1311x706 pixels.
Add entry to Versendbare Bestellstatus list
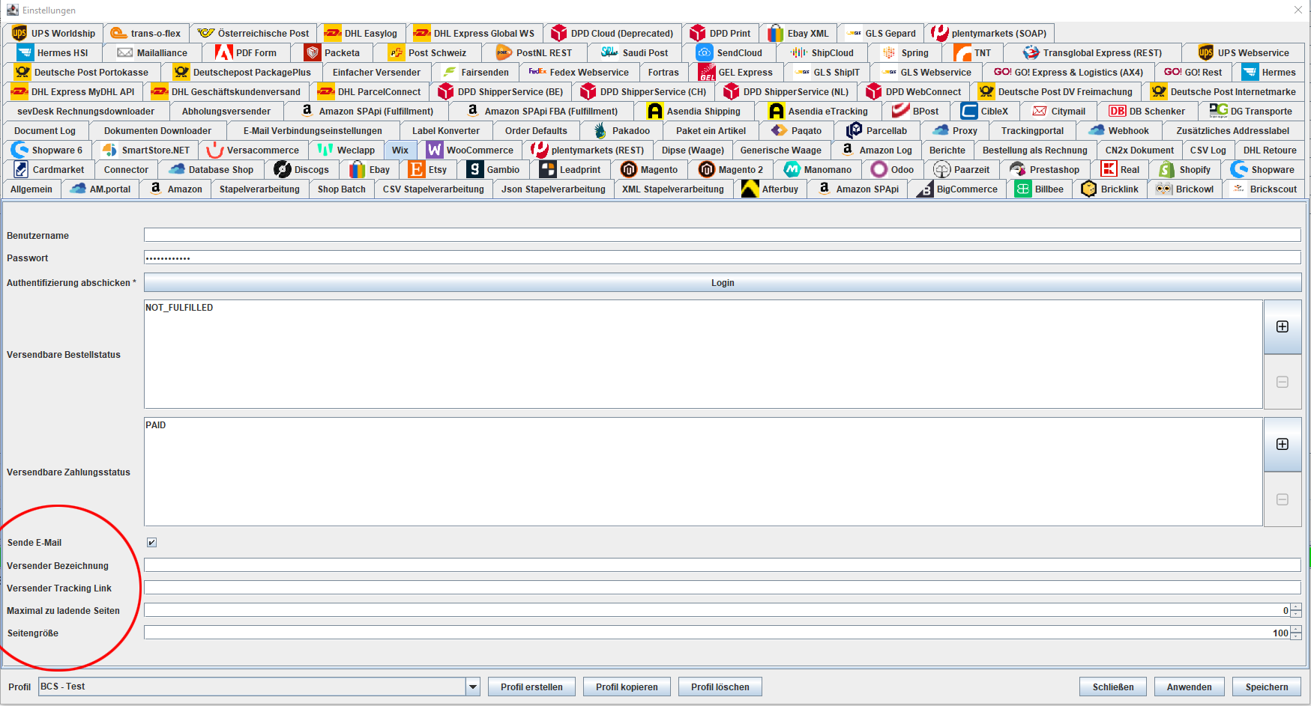(x=1283, y=326)
